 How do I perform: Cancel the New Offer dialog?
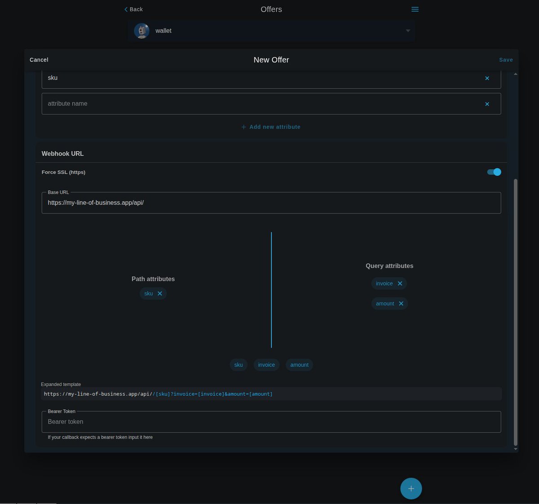click(39, 60)
